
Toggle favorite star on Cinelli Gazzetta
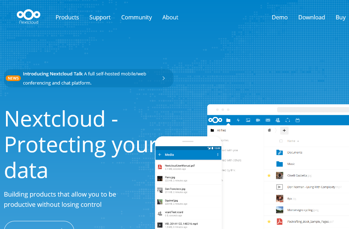tap(269, 175)
